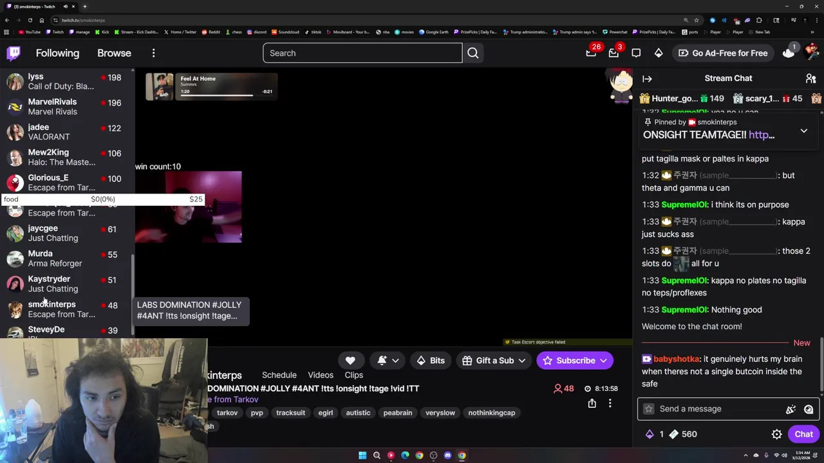Go to the Browse tab
Screen dimensions: 824x463
point(114,53)
